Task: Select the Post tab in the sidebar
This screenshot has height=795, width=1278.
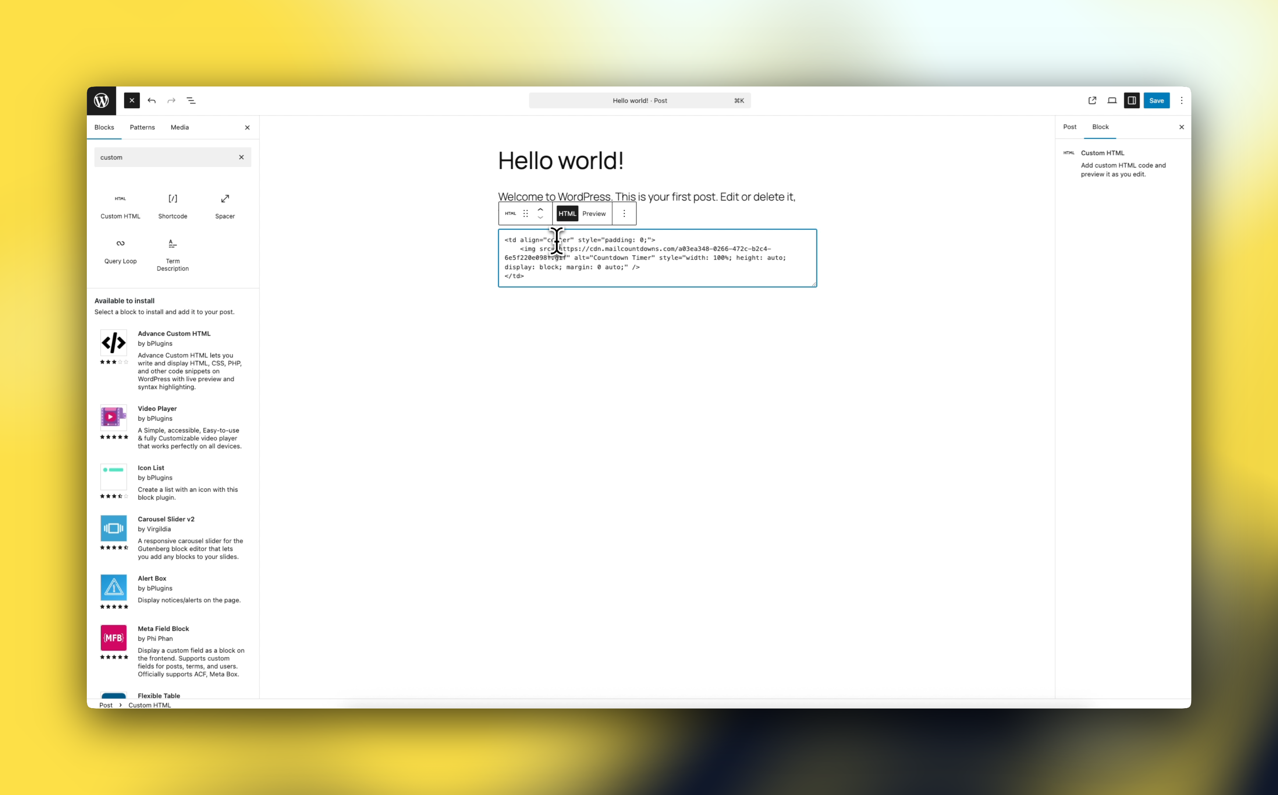Action: [x=1070, y=127]
